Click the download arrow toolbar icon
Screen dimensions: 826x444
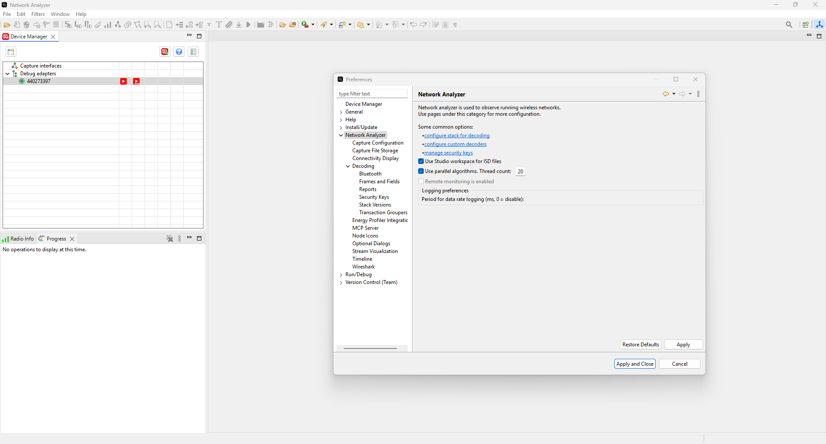pyautogui.click(x=239, y=25)
